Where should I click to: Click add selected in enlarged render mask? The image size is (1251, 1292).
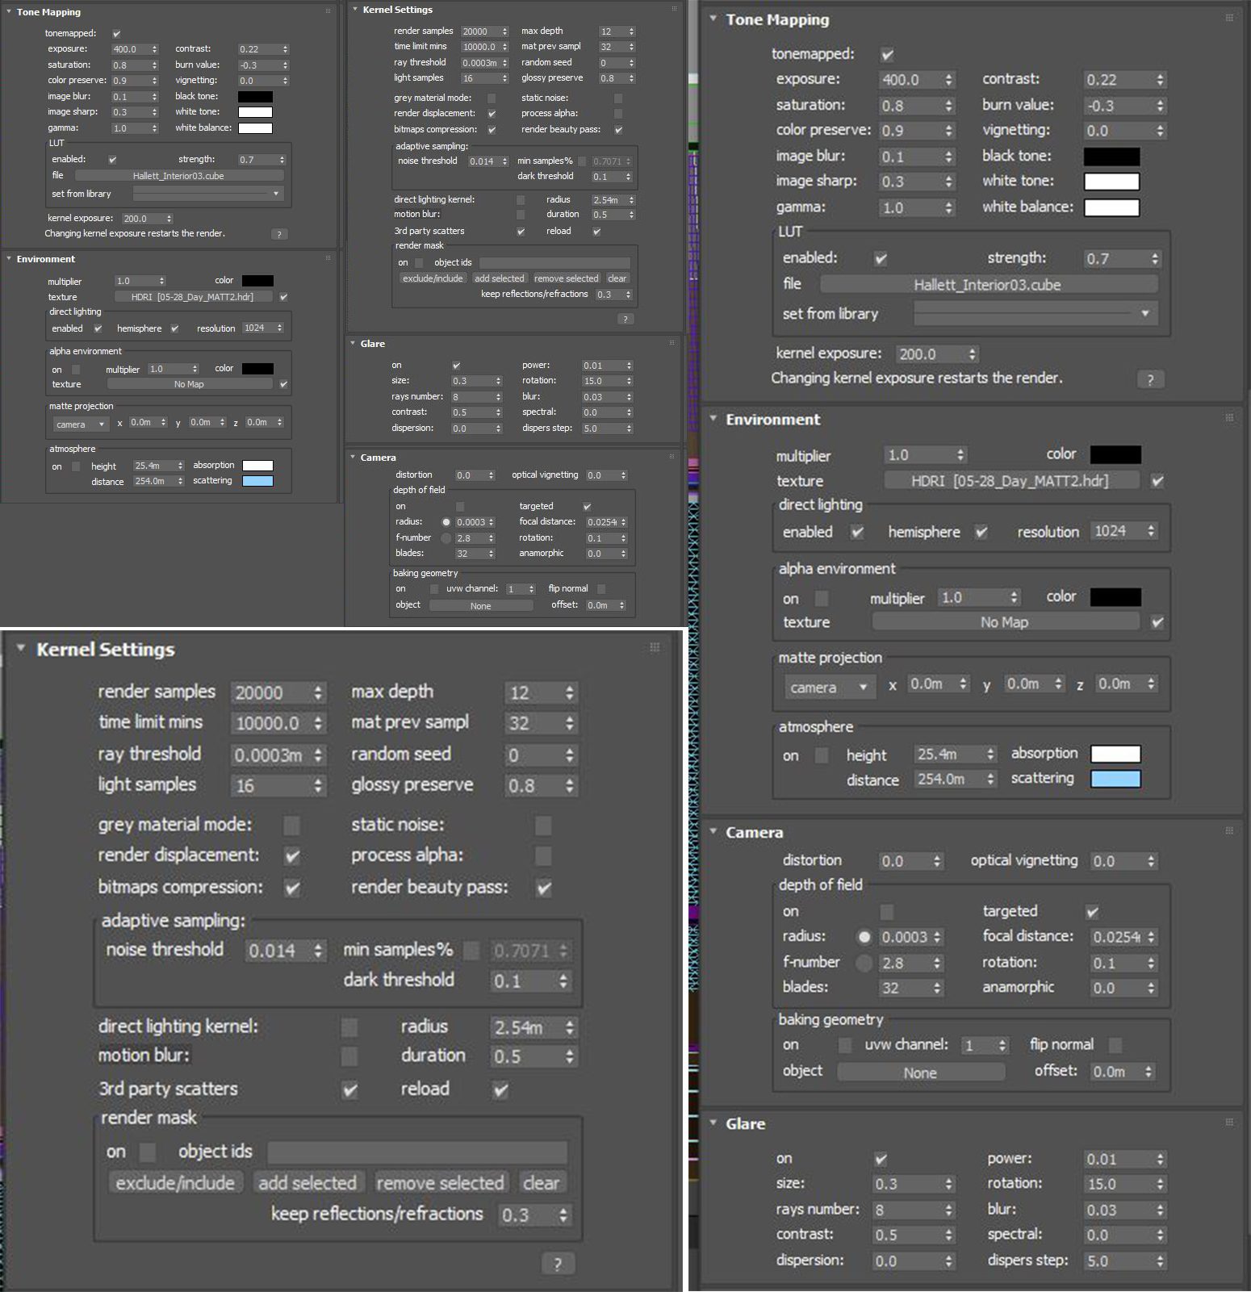click(308, 1182)
